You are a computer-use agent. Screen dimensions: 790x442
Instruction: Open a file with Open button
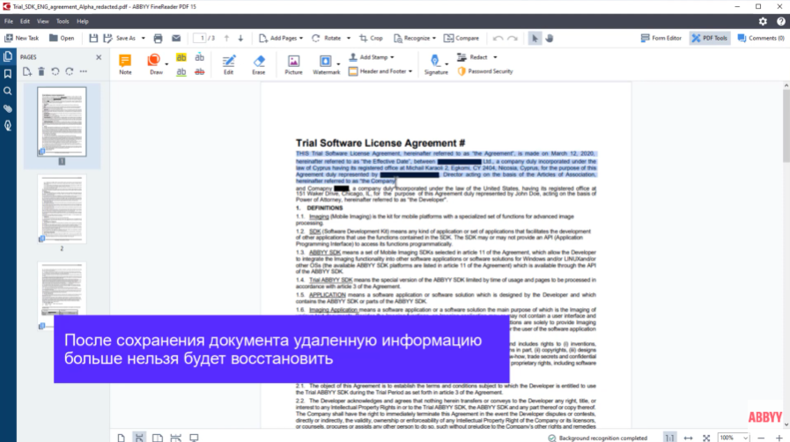(x=62, y=38)
